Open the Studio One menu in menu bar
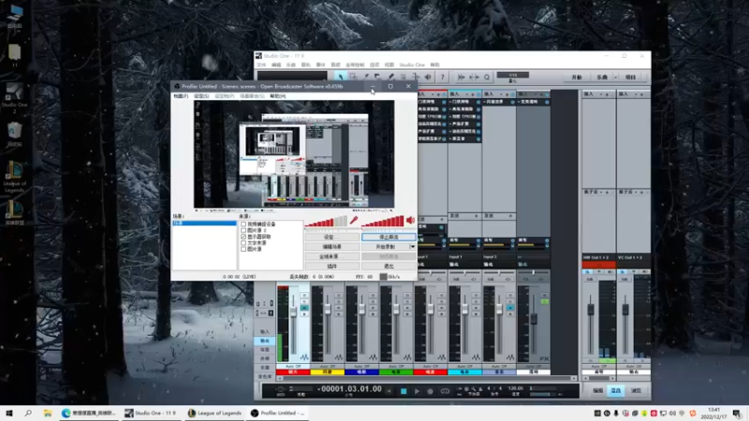749x421 pixels. pos(412,65)
